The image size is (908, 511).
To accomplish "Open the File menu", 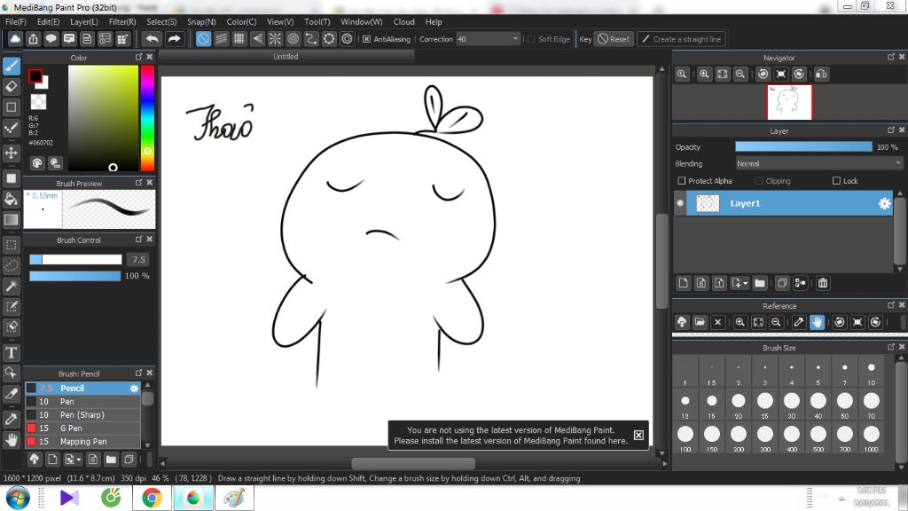I will click(16, 21).
